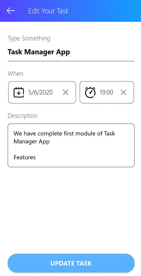
Task: Go back using the header arrow
Action: [x=11, y=11]
